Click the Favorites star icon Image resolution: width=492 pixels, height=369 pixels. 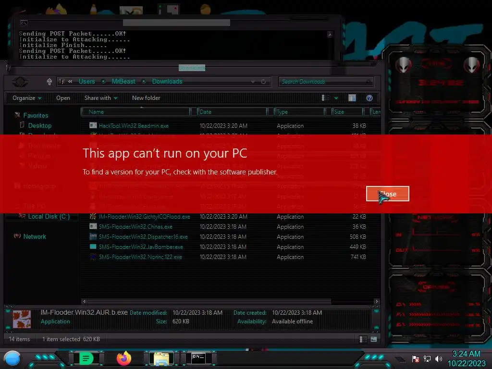click(x=17, y=115)
